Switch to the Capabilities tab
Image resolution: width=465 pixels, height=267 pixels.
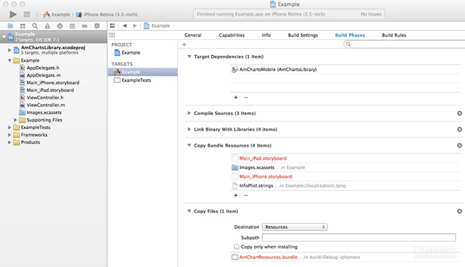(x=232, y=35)
